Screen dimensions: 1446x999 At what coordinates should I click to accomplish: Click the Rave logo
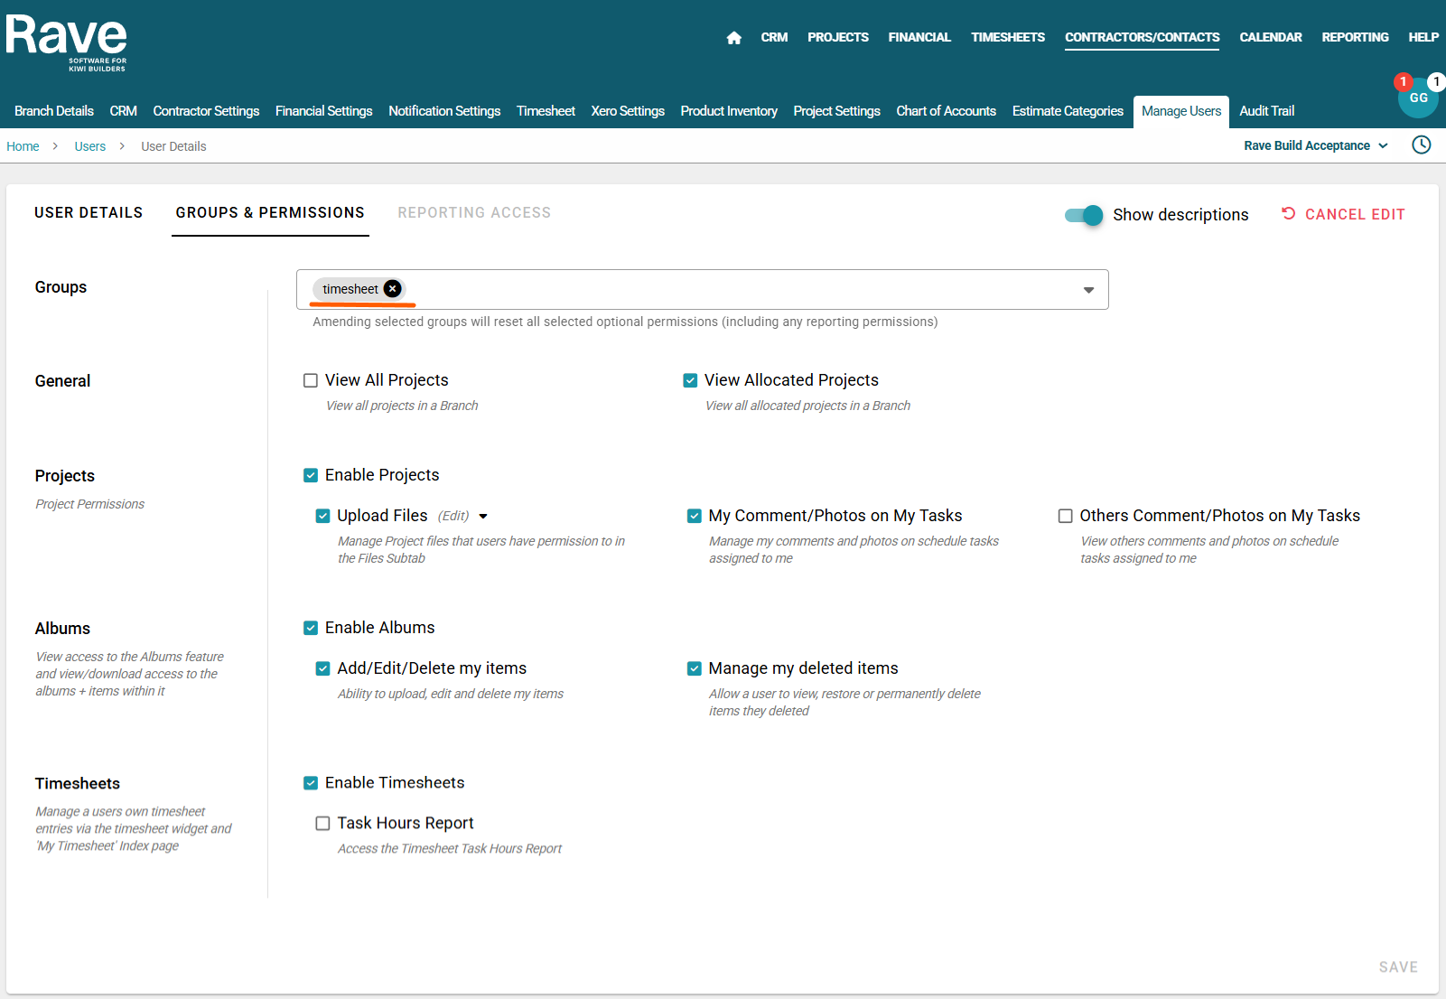coord(67,42)
